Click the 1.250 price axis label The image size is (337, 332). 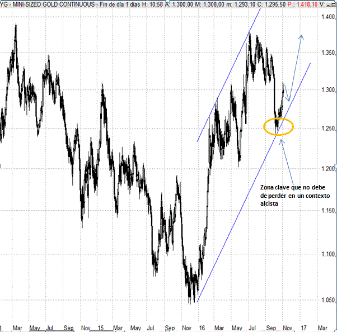click(x=328, y=129)
